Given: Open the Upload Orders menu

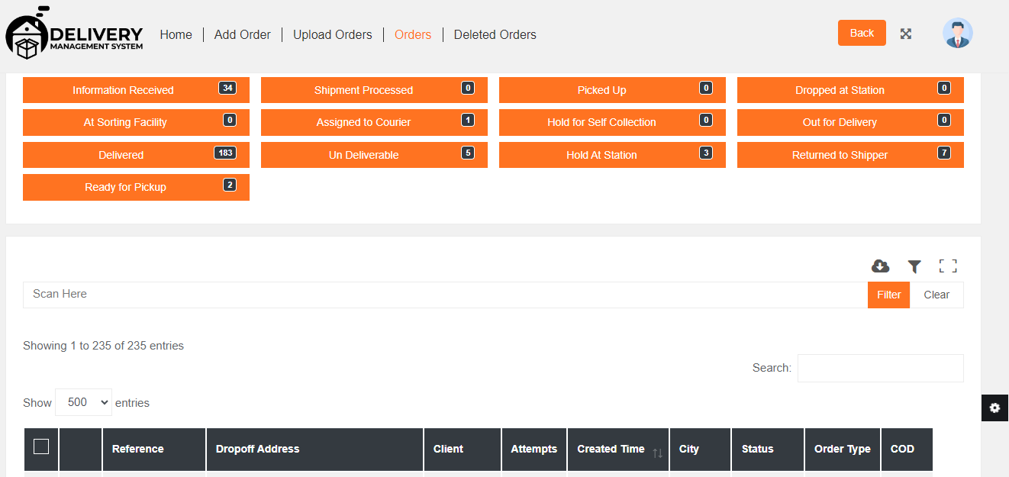Looking at the screenshot, I should (x=333, y=34).
